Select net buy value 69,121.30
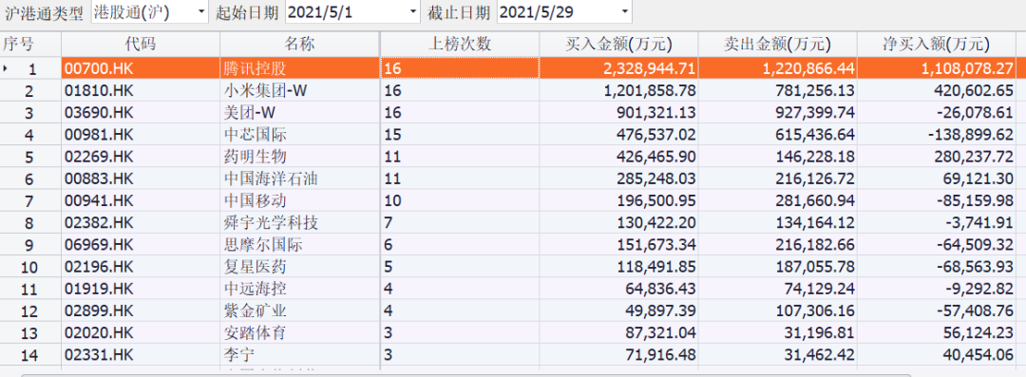1026x377 pixels. (937, 179)
